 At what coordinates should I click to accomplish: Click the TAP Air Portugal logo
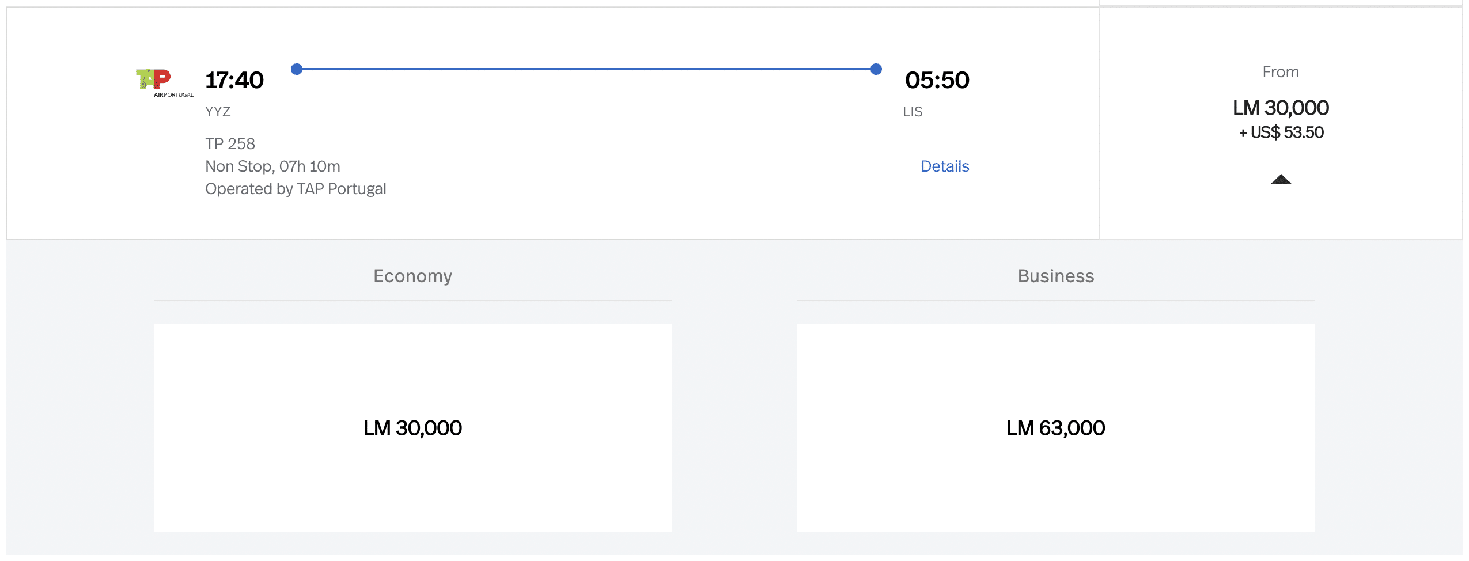pos(163,82)
